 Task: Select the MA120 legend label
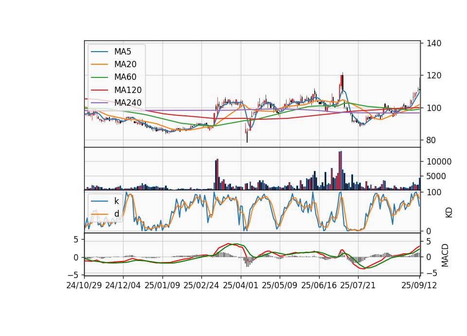click(x=128, y=90)
